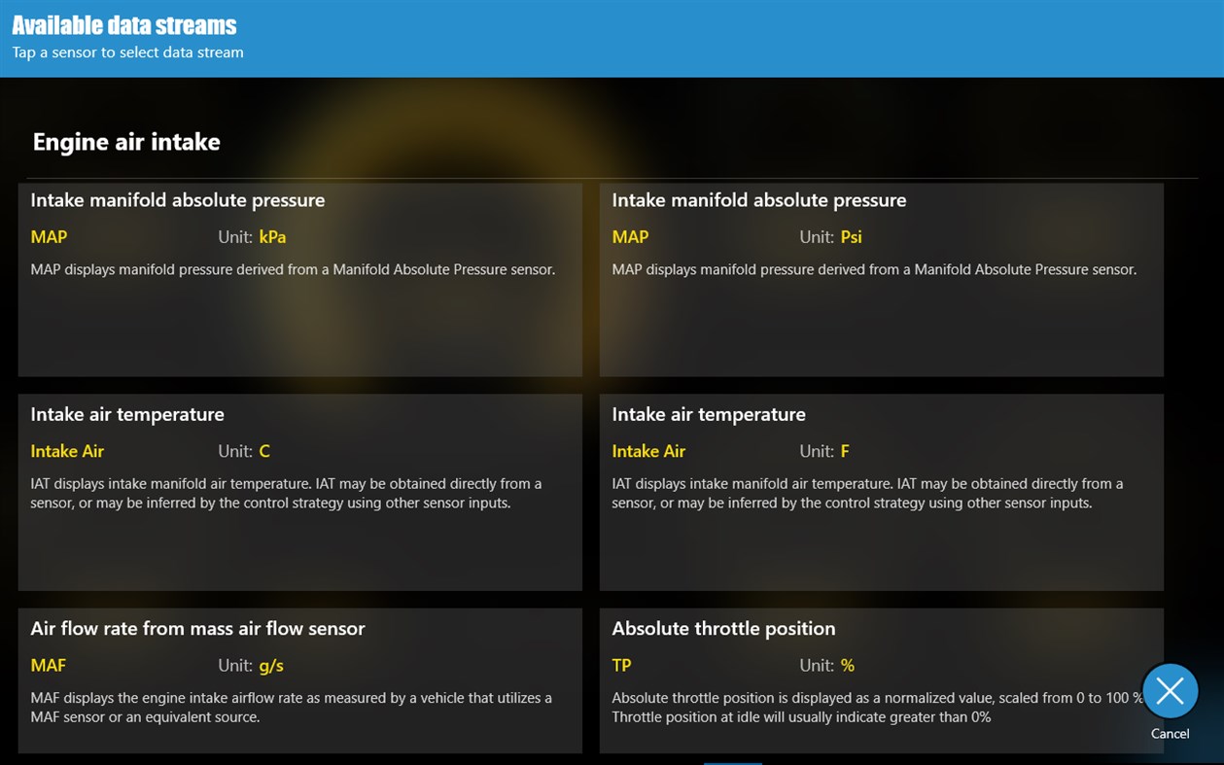
Task: Click the Available data streams header title
Action: pos(124,25)
